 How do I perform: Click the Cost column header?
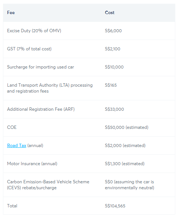click(x=110, y=13)
